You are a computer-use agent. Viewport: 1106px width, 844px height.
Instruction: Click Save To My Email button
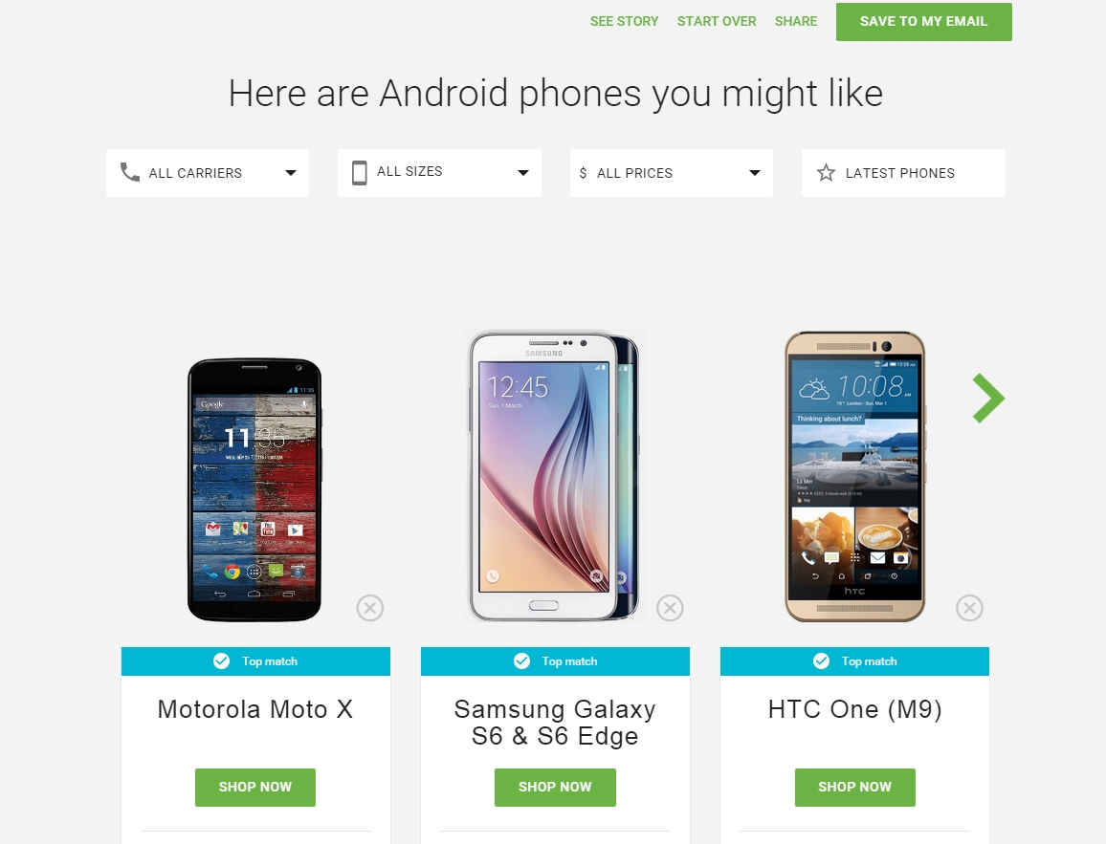(x=924, y=22)
